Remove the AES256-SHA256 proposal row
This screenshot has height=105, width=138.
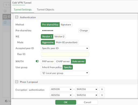[102, 95]
